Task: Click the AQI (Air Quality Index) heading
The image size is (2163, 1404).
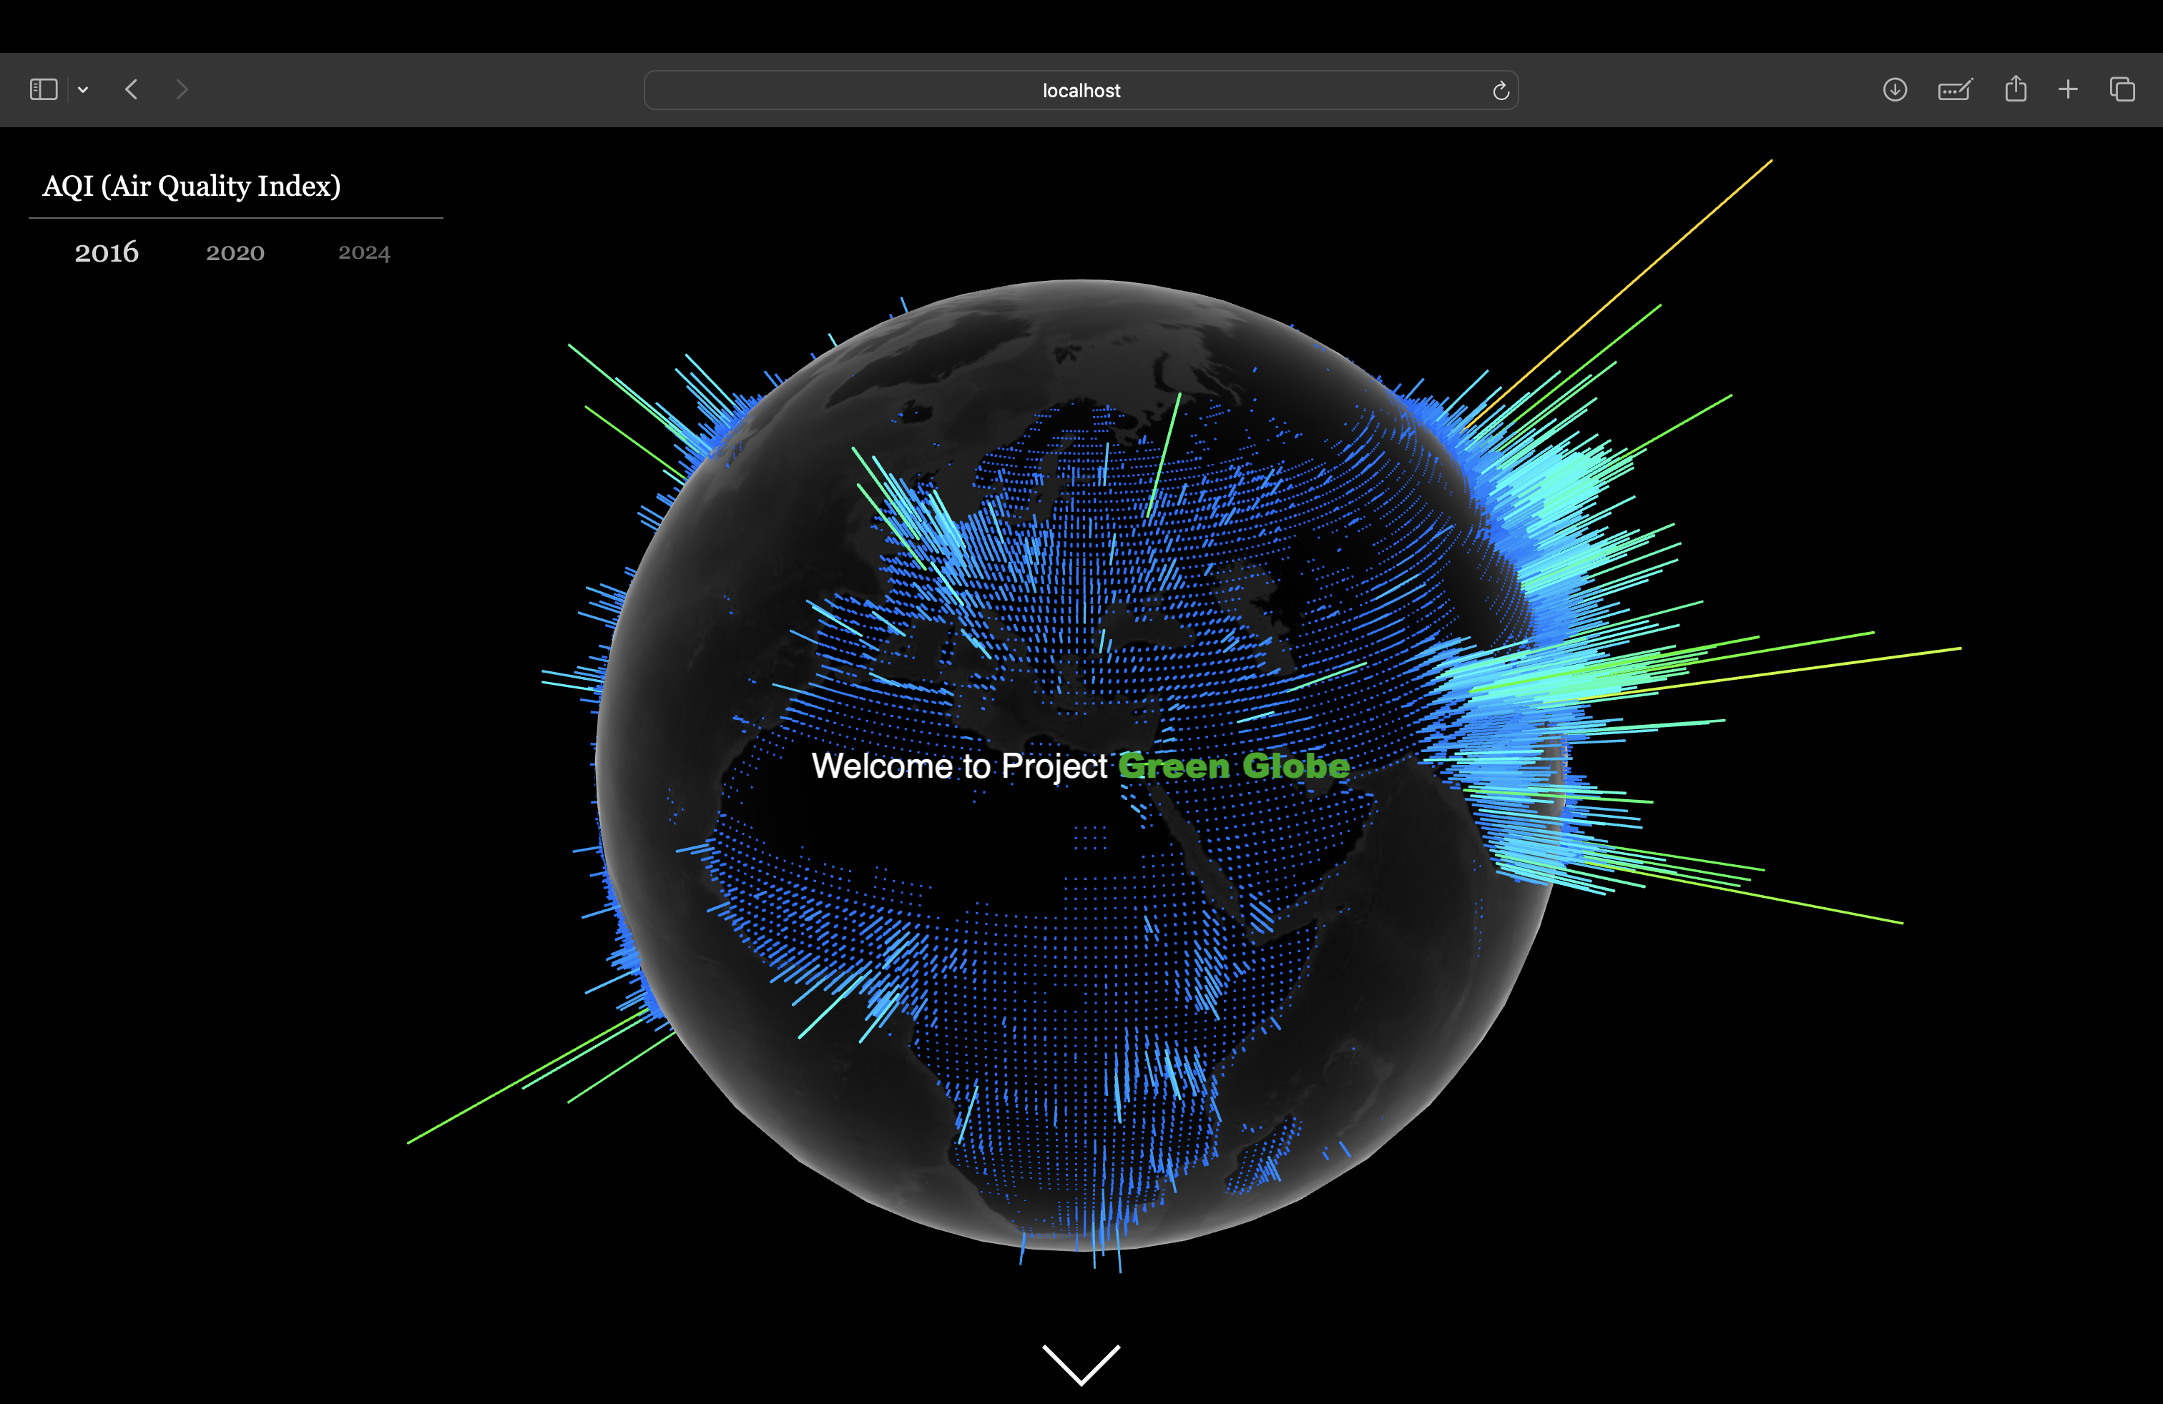Action: (192, 185)
